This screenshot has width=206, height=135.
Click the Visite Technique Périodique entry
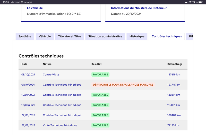coord(60,125)
